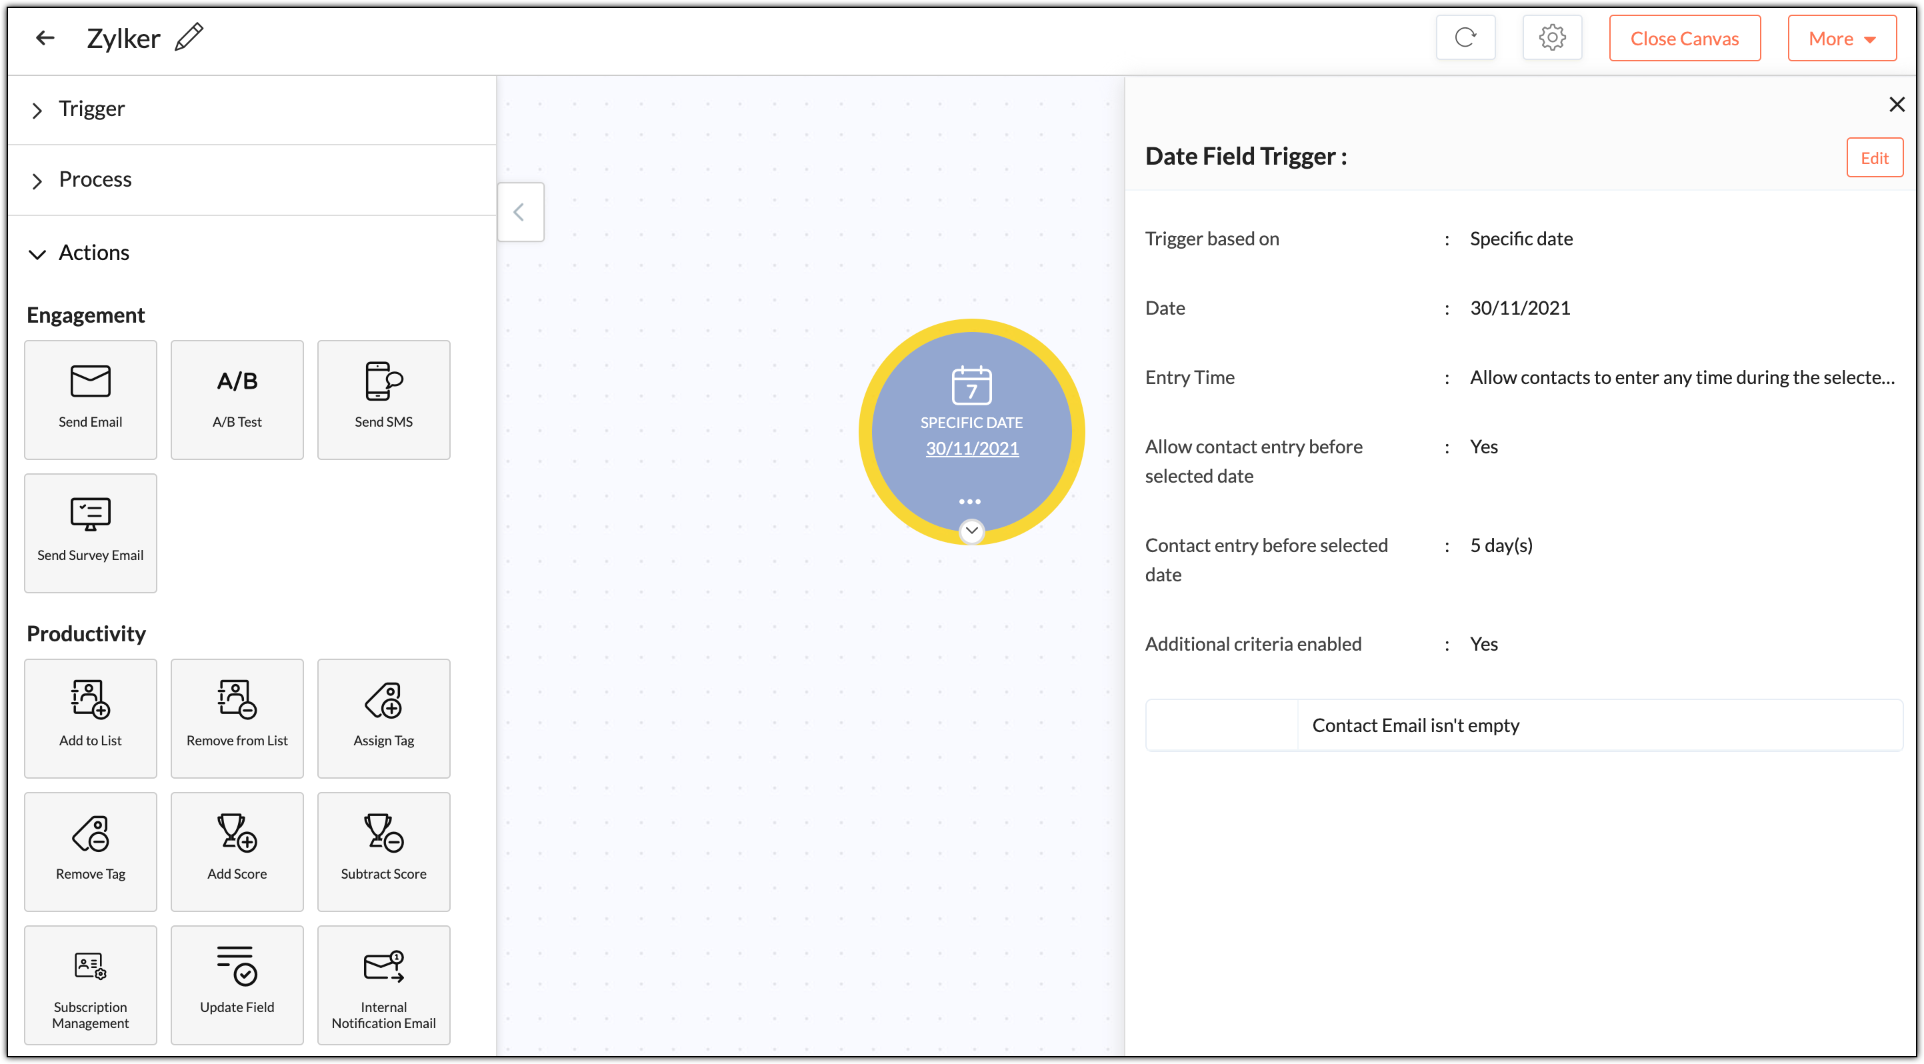Image resolution: width=1924 pixels, height=1064 pixels.
Task: Click the pencil icon beside Zylker
Action: coord(189,37)
